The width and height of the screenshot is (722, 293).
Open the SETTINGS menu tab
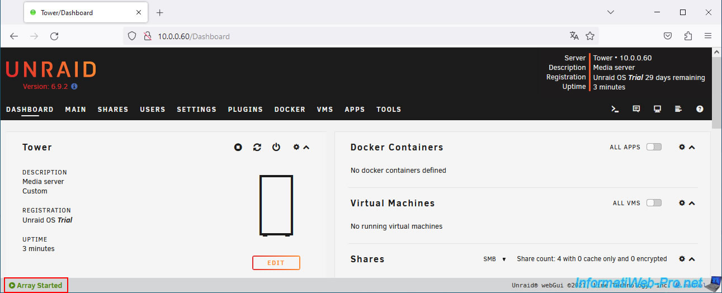pos(196,110)
